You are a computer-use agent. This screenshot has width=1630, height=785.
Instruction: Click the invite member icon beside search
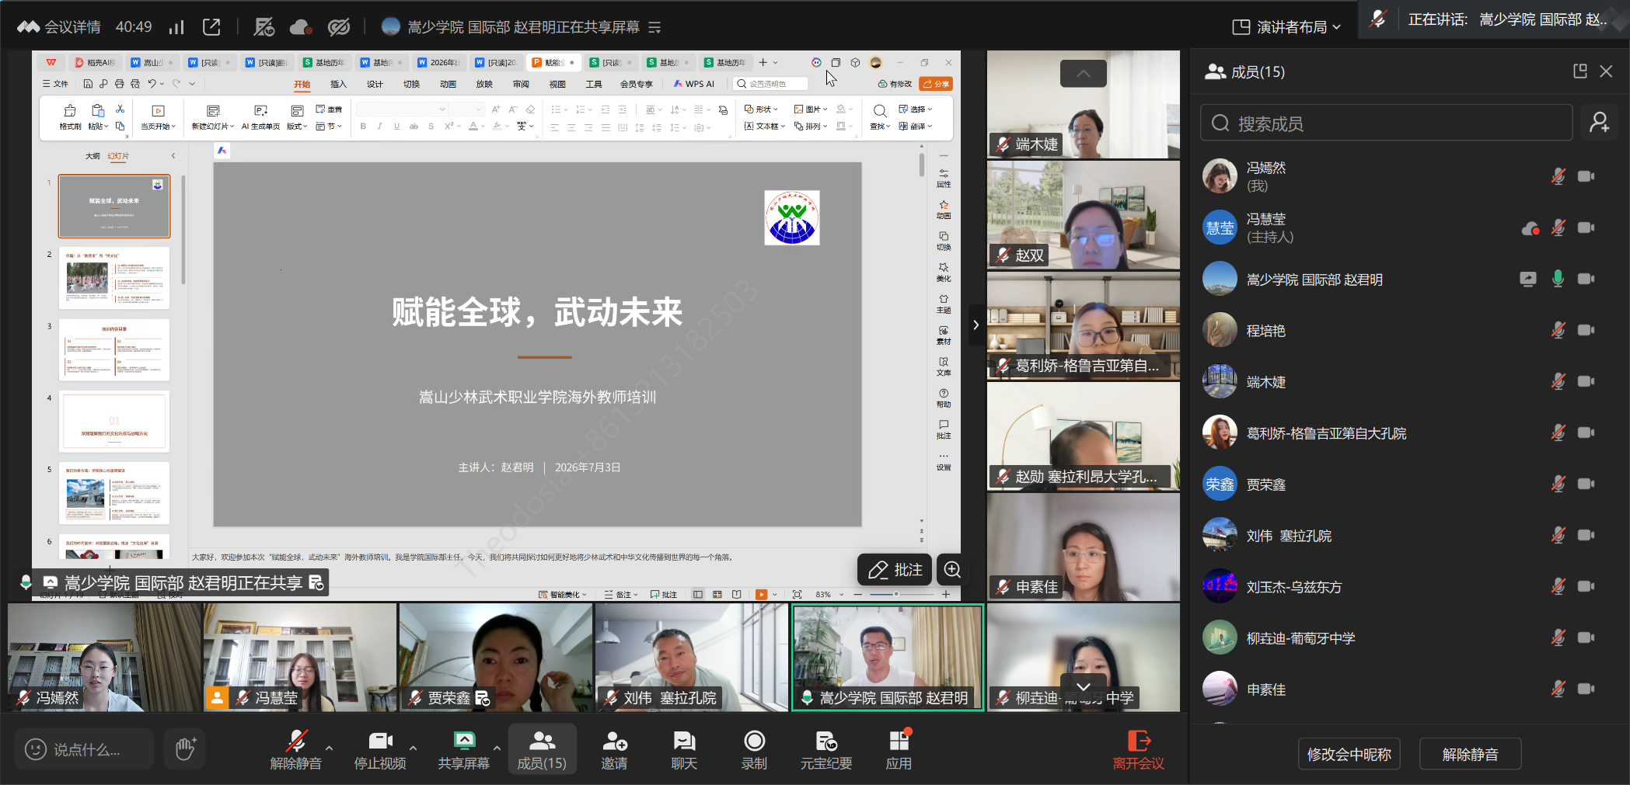tap(1599, 123)
